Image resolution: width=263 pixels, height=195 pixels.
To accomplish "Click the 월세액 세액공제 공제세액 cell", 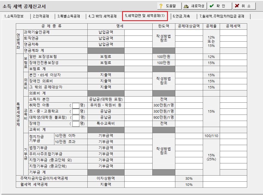I will pos(225,185).
